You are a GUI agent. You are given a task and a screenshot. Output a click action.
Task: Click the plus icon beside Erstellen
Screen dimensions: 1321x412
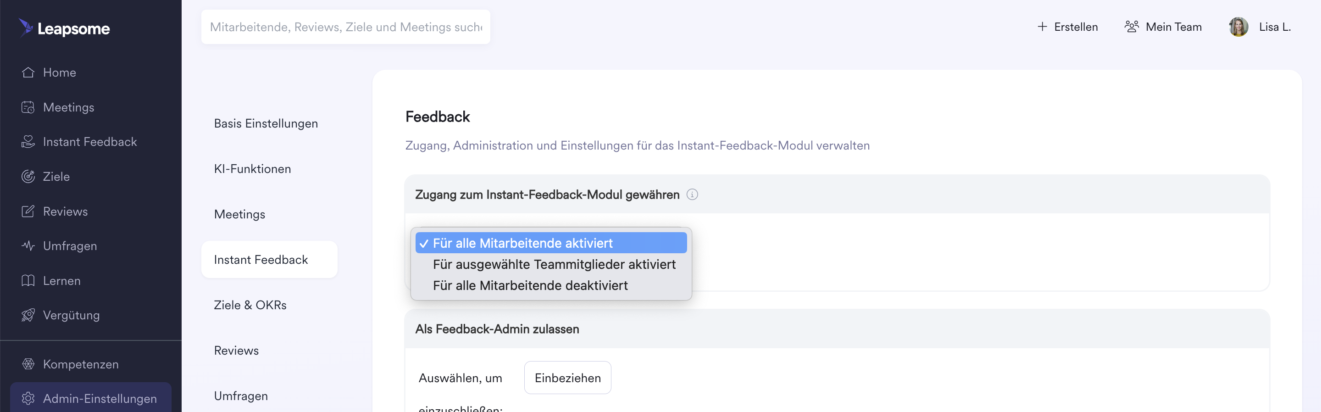[x=1042, y=27]
